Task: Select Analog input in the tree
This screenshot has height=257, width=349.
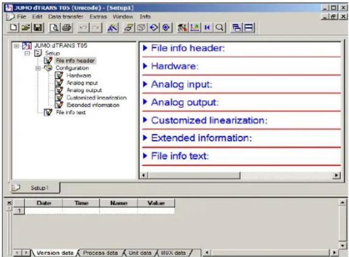Action: [x=82, y=83]
